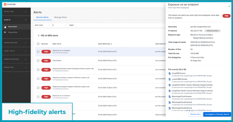Click file icon for Longfellow South Campus diagram
Viewport: 233px width, 122px height.
170,91
